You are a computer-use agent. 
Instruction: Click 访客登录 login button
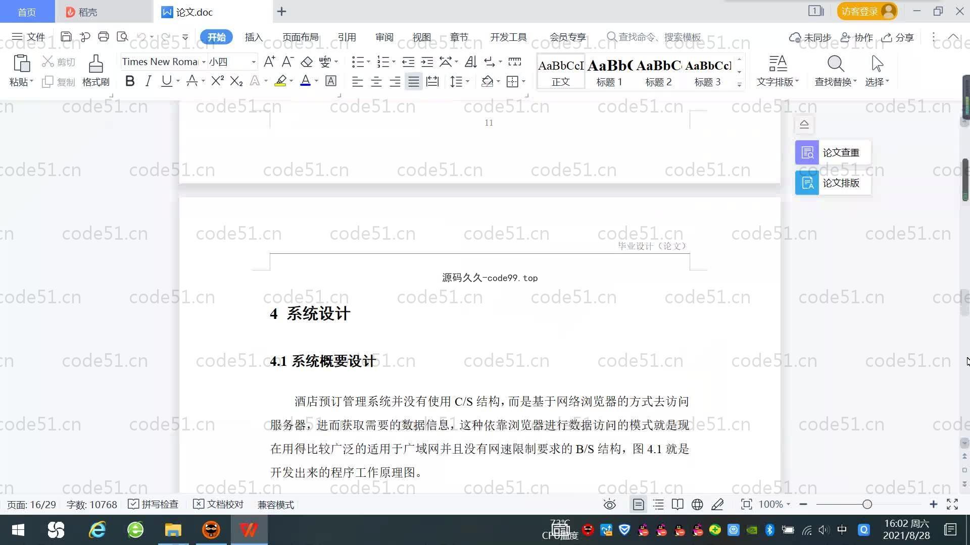[x=867, y=11]
